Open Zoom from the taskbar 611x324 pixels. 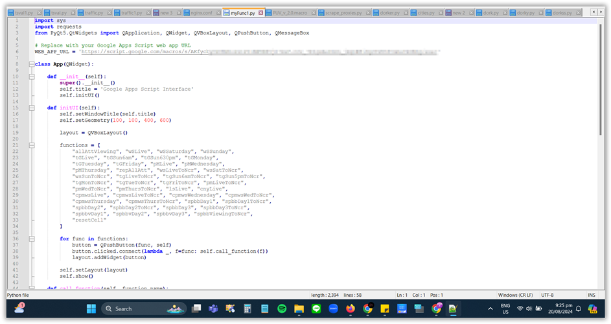tap(333, 309)
